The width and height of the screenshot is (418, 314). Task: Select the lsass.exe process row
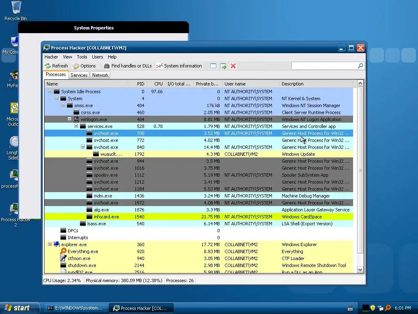199,224
